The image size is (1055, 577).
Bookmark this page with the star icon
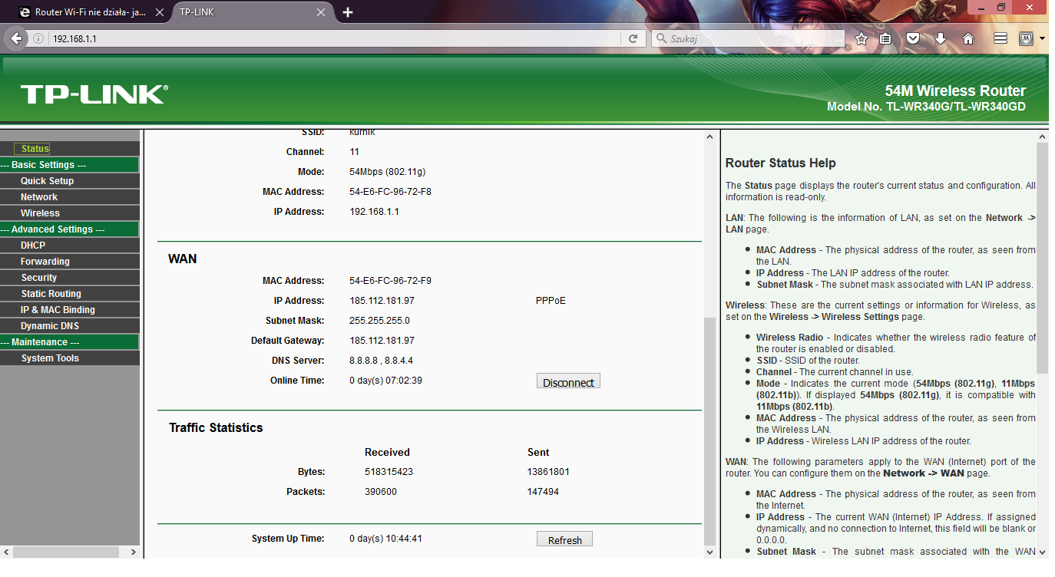pyautogui.click(x=862, y=38)
